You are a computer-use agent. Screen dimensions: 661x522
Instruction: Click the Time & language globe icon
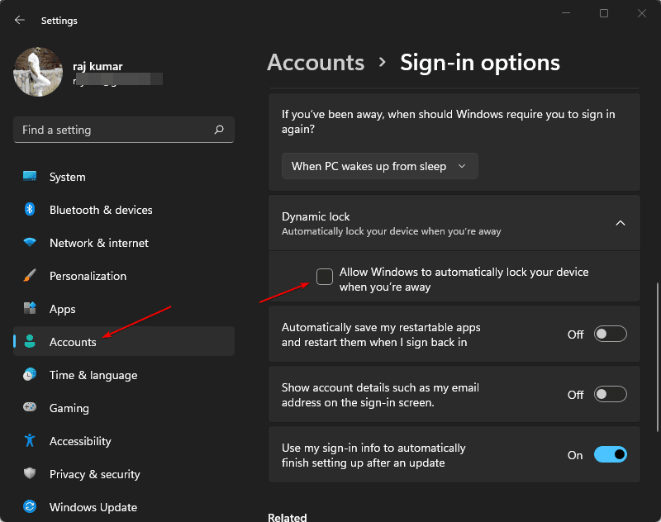tap(30, 374)
